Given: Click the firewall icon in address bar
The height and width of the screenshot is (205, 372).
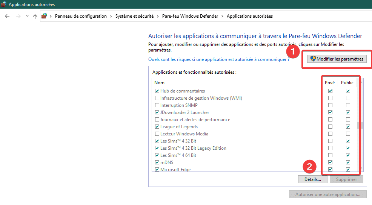Looking at the screenshot, I should pos(45,16).
